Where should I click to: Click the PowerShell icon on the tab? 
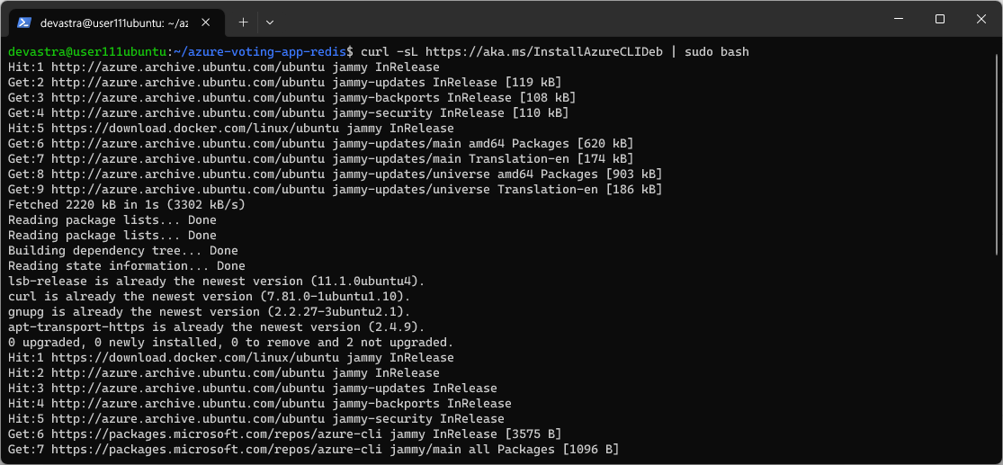(x=24, y=22)
